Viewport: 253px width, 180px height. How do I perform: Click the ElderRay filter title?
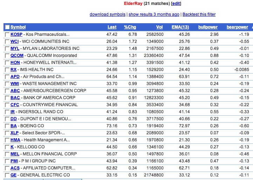[x=133, y=4]
